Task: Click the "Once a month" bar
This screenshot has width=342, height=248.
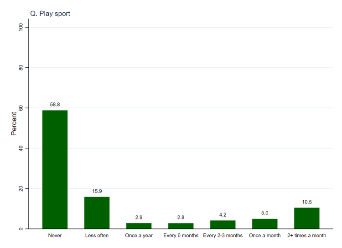Action: click(265, 223)
